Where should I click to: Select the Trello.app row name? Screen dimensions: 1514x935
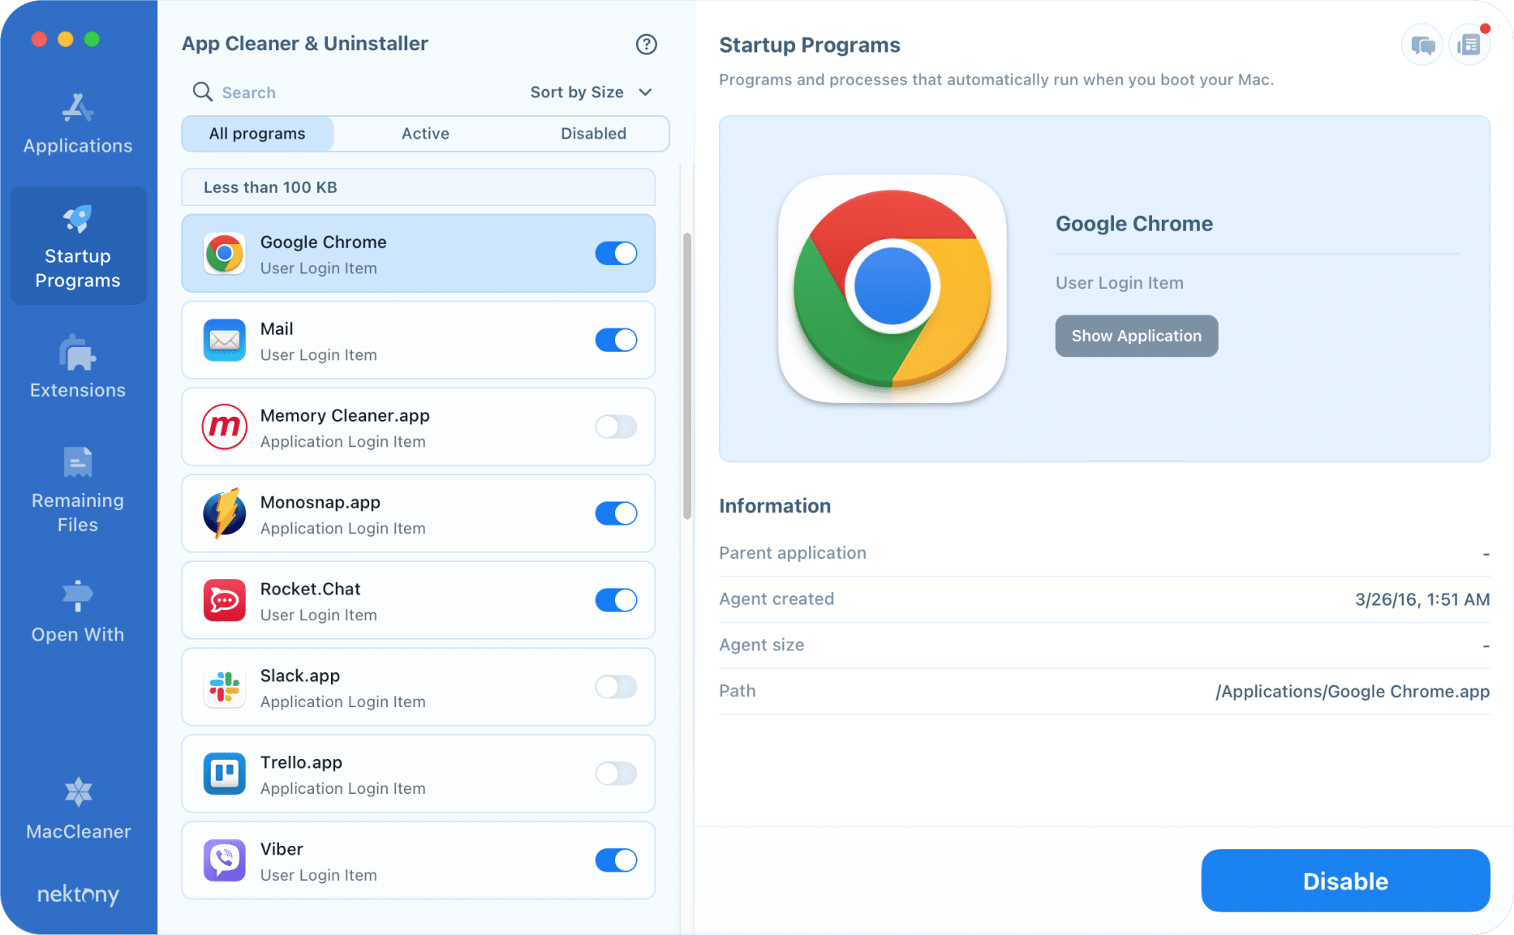point(301,763)
